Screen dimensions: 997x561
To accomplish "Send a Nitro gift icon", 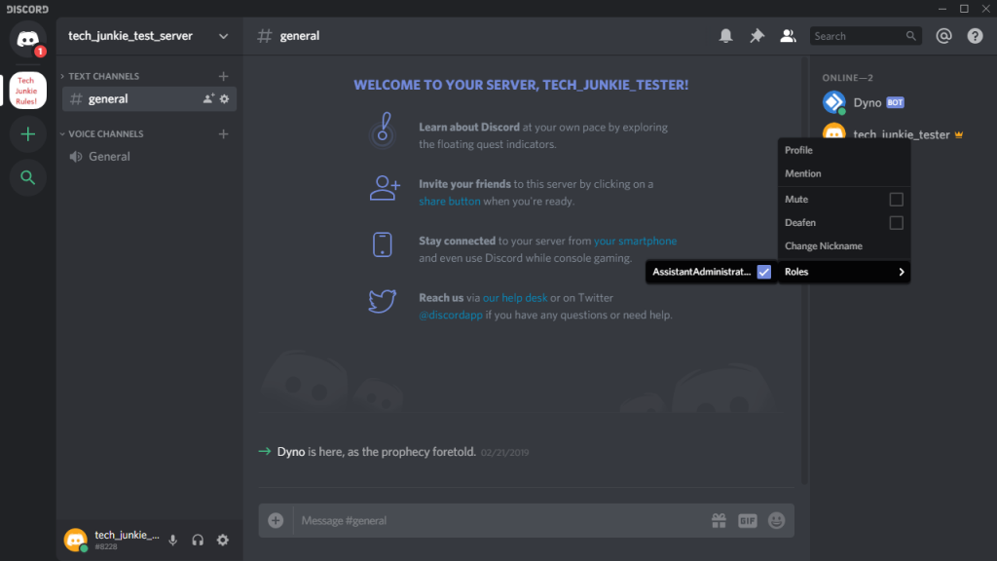I will click(x=719, y=521).
